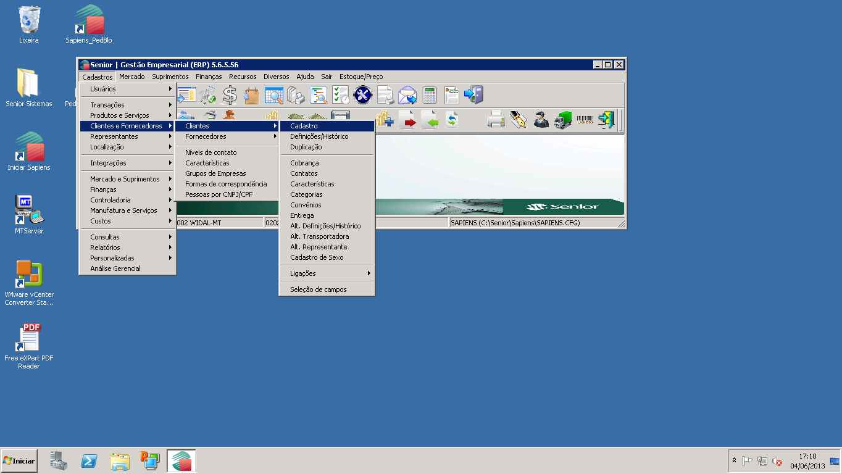The height and width of the screenshot is (474, 842).
Task: Open Lixeira recycle bin on desktop
Action: tap(29, 25)
